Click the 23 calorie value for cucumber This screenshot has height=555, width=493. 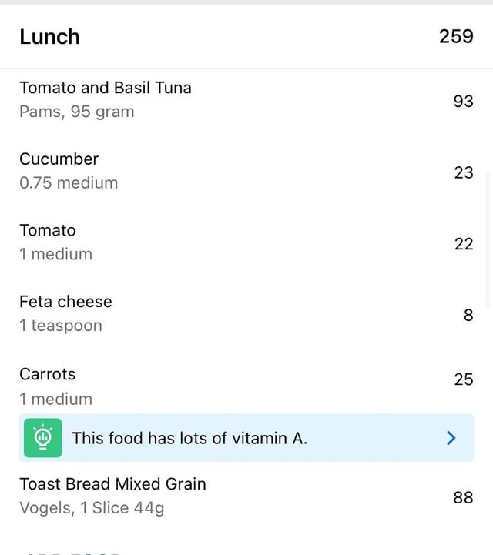pos(464,172)
